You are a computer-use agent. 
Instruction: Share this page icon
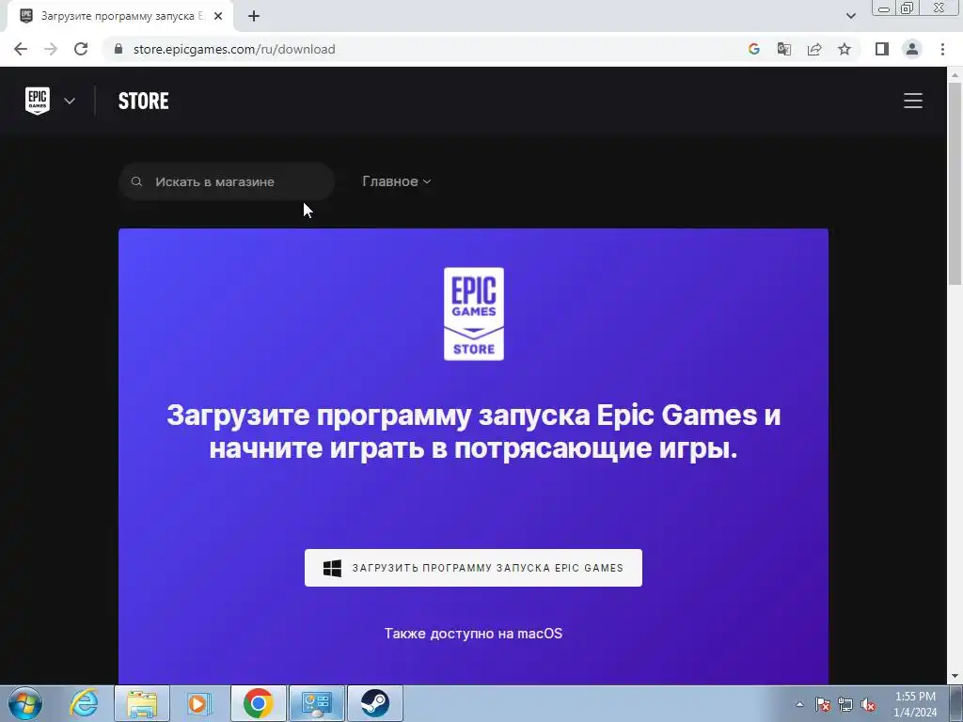814,49
